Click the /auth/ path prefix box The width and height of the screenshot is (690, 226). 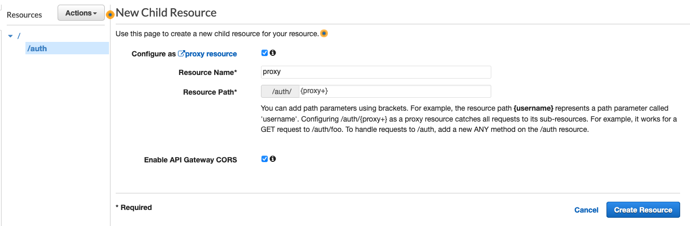tap(280, 92)
